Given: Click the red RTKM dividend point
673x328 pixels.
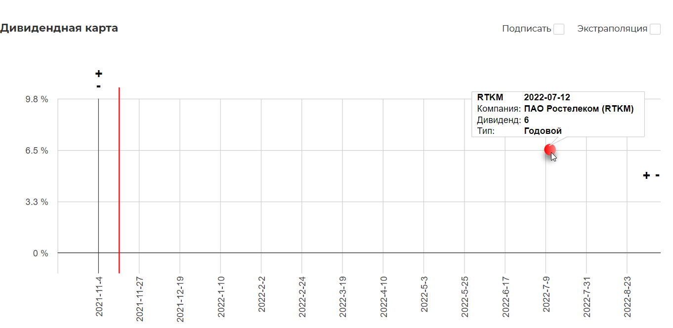Looking at the screenshot, I should [550, 149].
